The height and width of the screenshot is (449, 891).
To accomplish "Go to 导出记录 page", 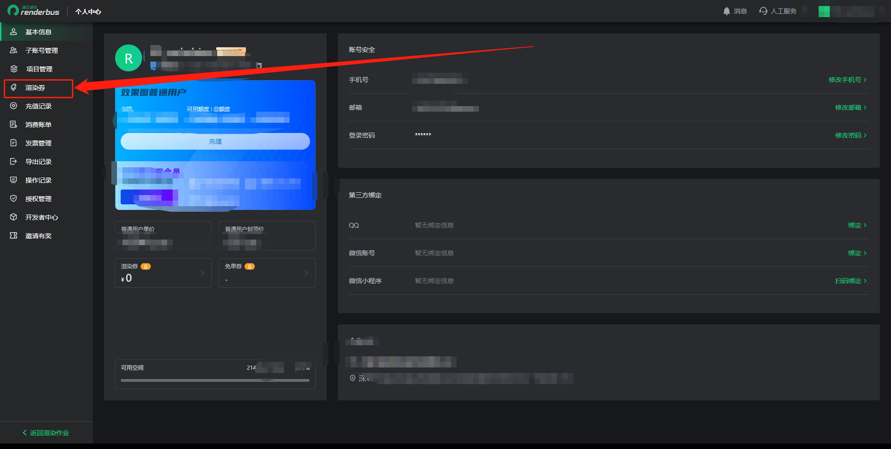I will pyautogui.click(x=46, y=161).
